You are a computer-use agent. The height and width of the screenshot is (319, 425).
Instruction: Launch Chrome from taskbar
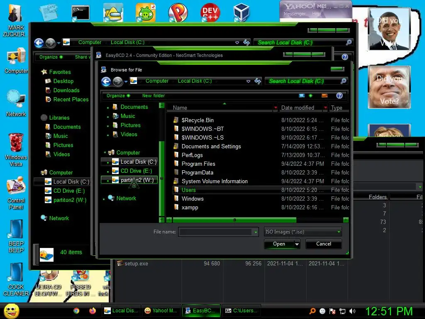[x=76, y=311]
